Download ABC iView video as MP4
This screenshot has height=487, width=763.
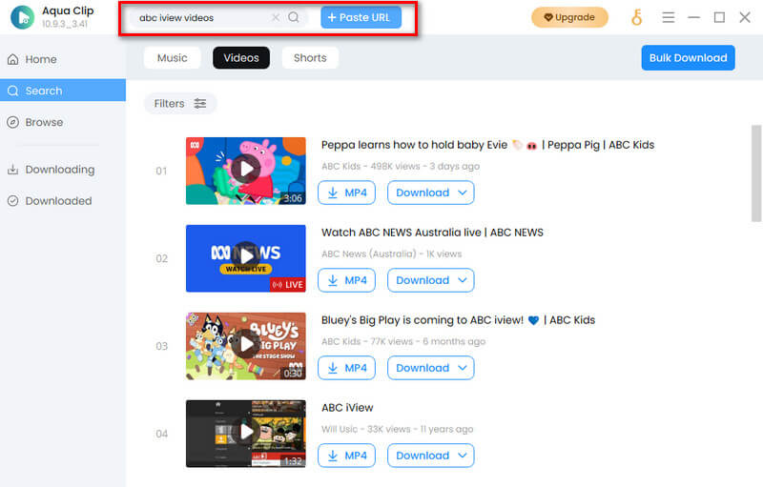(x=346, y=456)
